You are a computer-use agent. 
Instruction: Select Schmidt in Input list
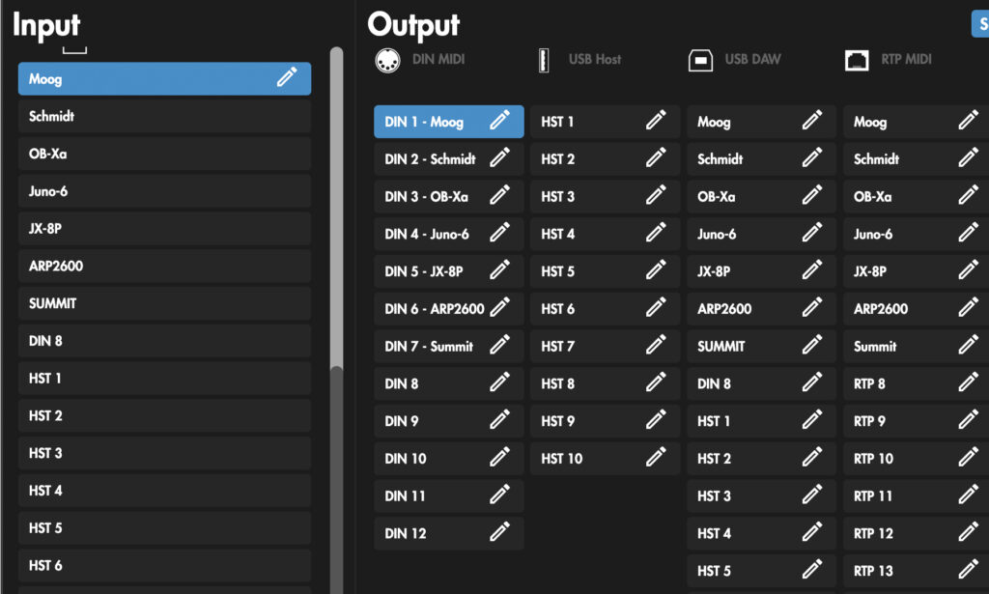pos(164,116)
